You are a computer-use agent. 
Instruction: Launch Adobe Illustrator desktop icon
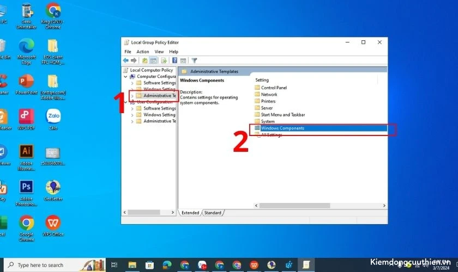pyautogui.click(x=26, y=157)
